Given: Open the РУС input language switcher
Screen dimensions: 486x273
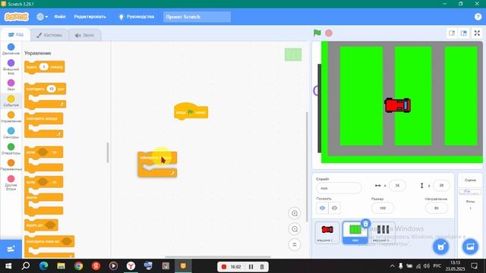Looking at the screenshot, I should (x=437, y=266).
